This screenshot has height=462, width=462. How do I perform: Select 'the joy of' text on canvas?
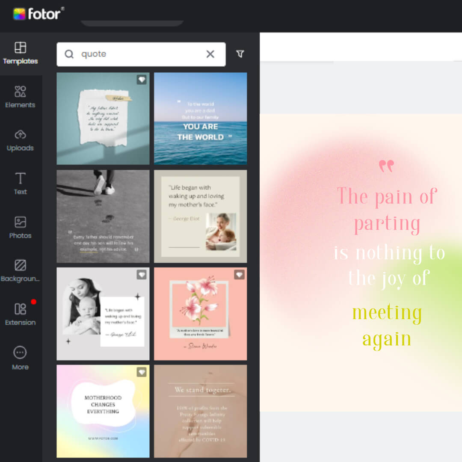389,278
